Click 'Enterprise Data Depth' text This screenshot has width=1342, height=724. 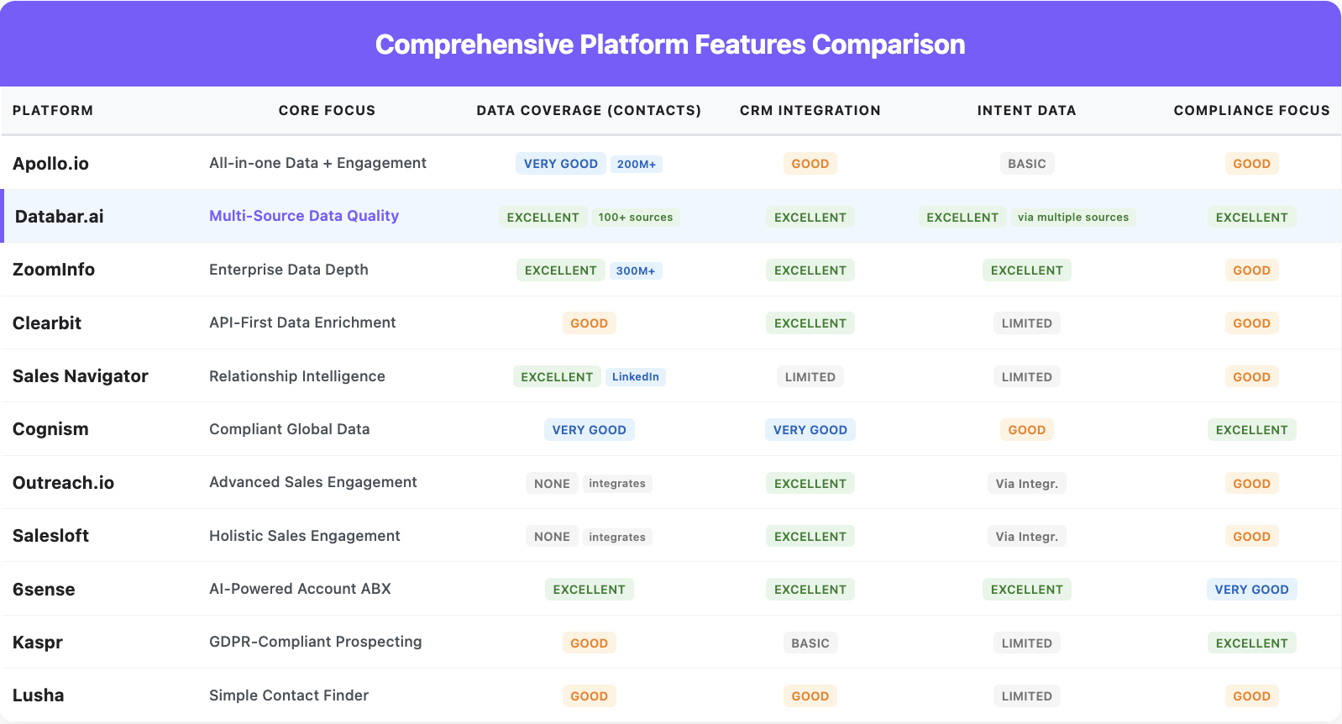(x=289, y=270)
